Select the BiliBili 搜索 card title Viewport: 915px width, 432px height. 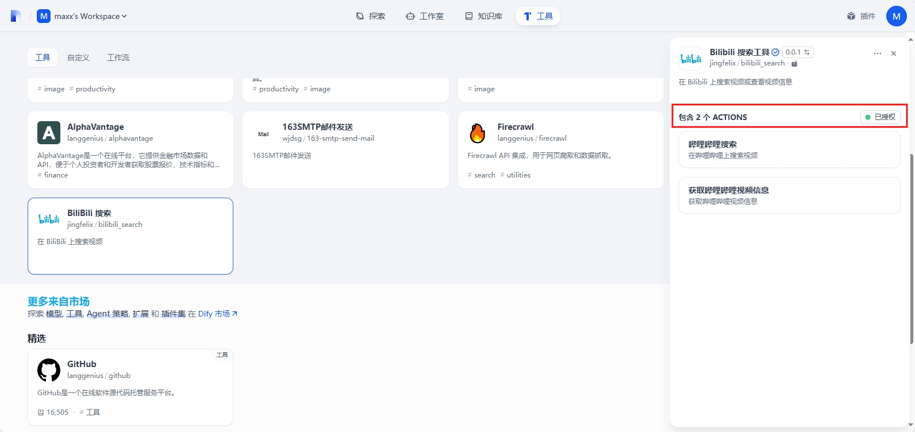pyautogui.click(x=89, y=213)
